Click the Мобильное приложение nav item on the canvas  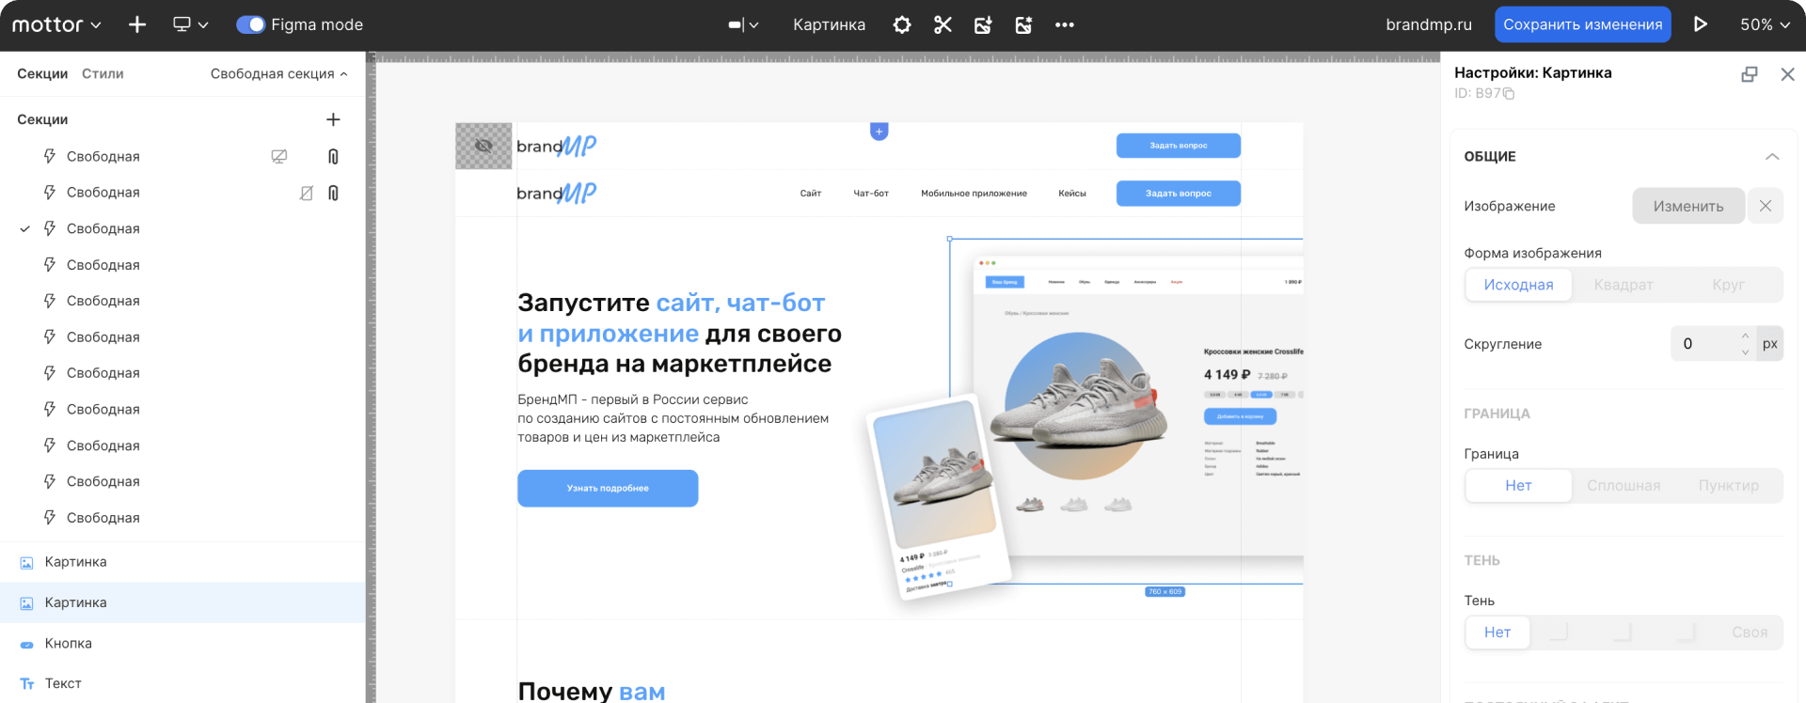point(974,194)
